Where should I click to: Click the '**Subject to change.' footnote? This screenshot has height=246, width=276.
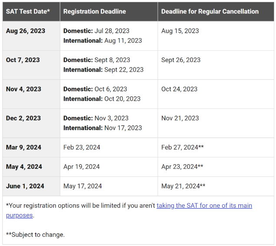click(x=35, y=235)
